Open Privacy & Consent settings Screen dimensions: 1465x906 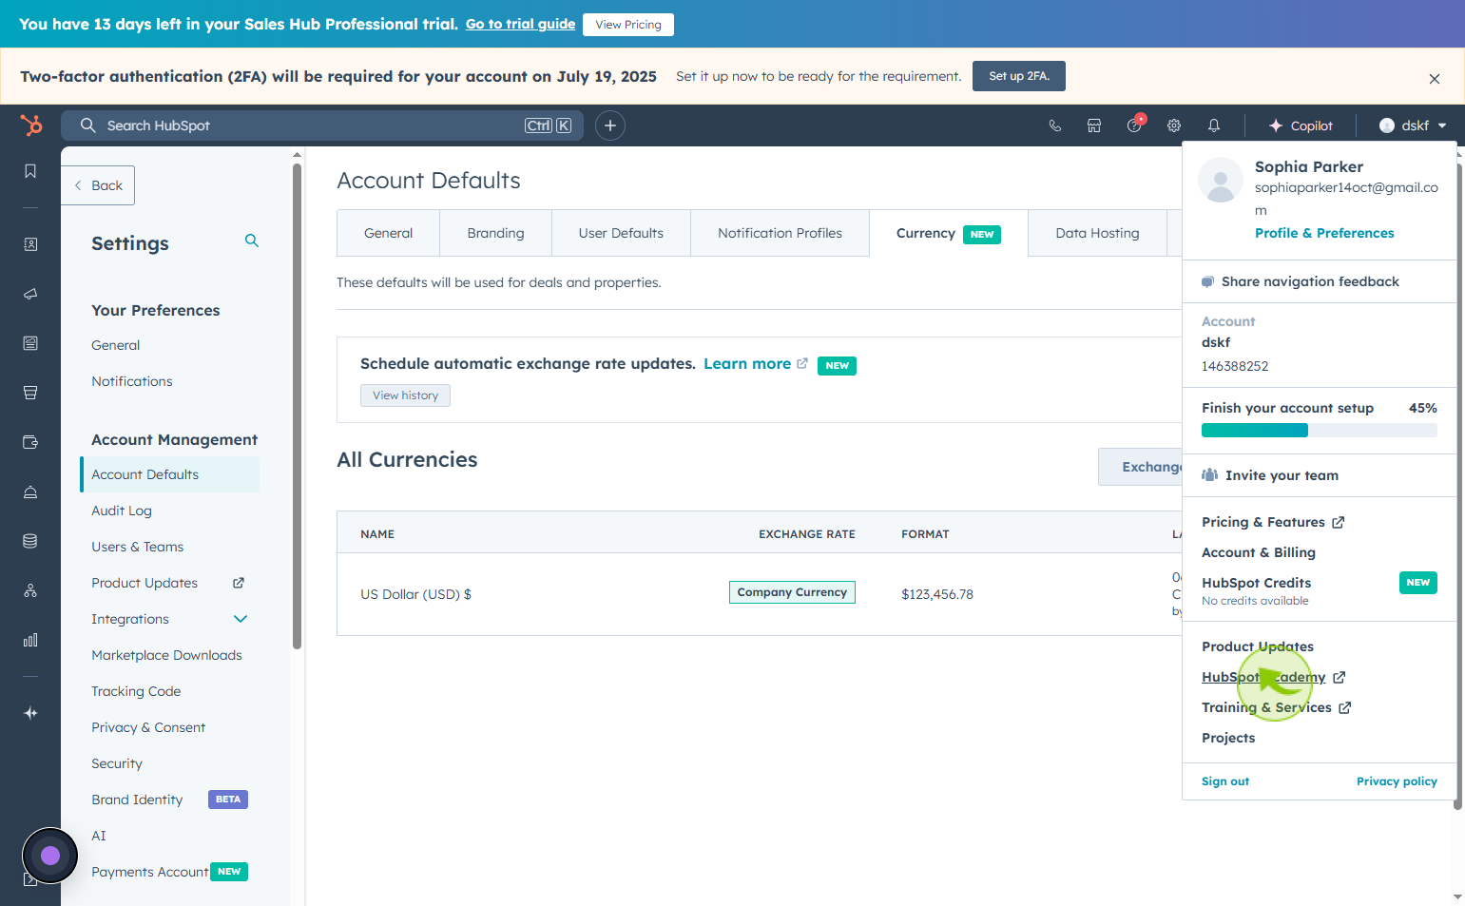click(148, 727)
